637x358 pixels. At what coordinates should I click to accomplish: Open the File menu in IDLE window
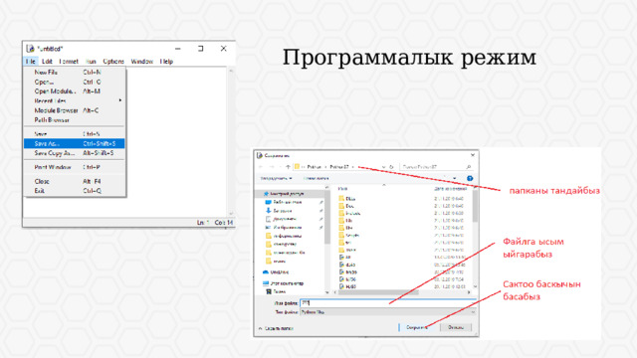coord(31,62)
